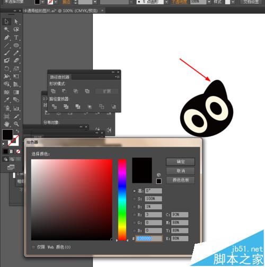The height and width of the screenshot is (267, 265).
Task: Select the Pencil tool
Action: [x=16, y=53]
